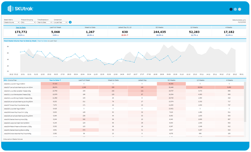This screenshot has height=152, width=251.
Task: Click the SKUtrak logo icon
Action: click(10, 9)
